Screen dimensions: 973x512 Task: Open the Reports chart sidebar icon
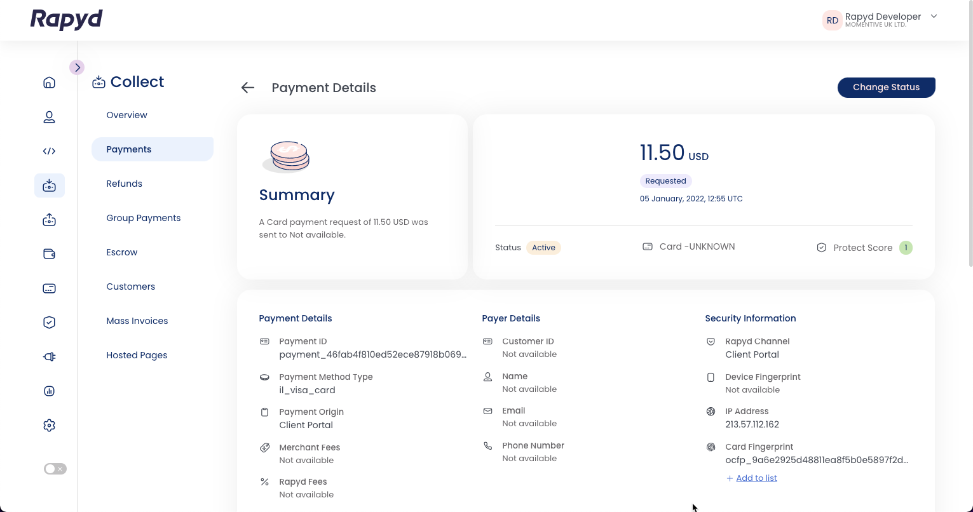(49, 391)
